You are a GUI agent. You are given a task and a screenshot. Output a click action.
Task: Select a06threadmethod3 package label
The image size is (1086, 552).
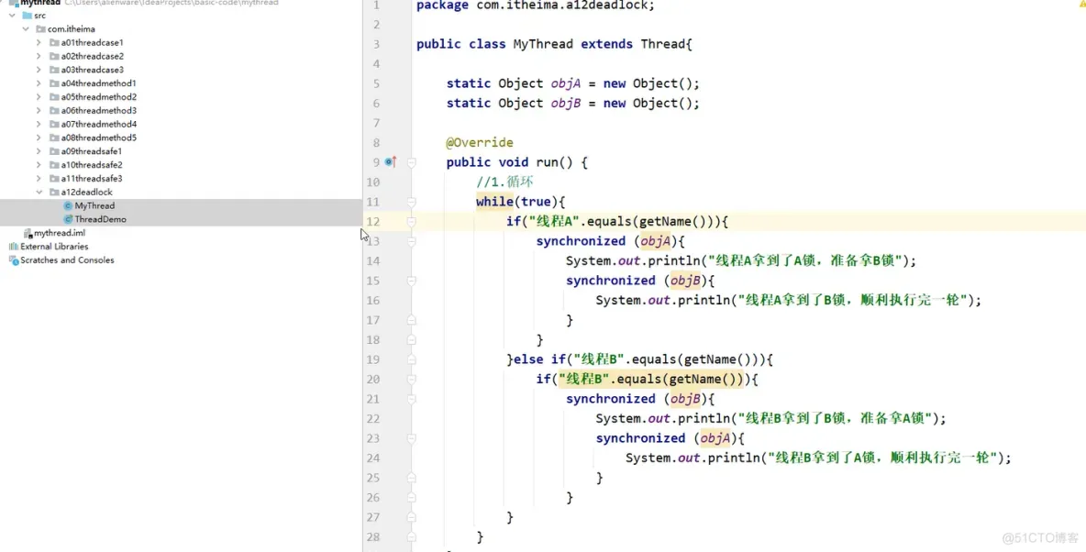coord(98,111)
